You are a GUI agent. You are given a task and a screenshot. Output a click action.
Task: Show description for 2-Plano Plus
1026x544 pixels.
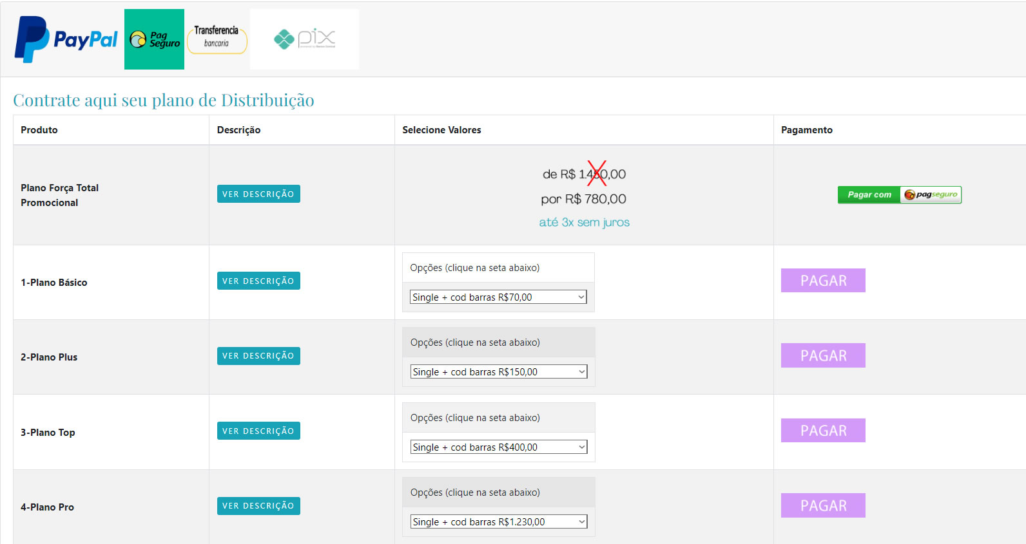[x=258, y=355]
